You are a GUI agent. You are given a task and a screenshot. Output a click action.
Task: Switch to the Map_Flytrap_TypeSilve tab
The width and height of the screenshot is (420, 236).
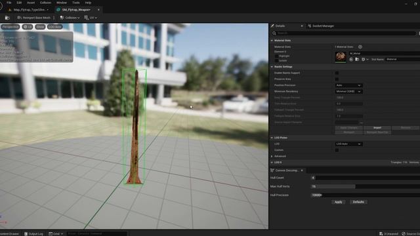[x=28, y=10]
